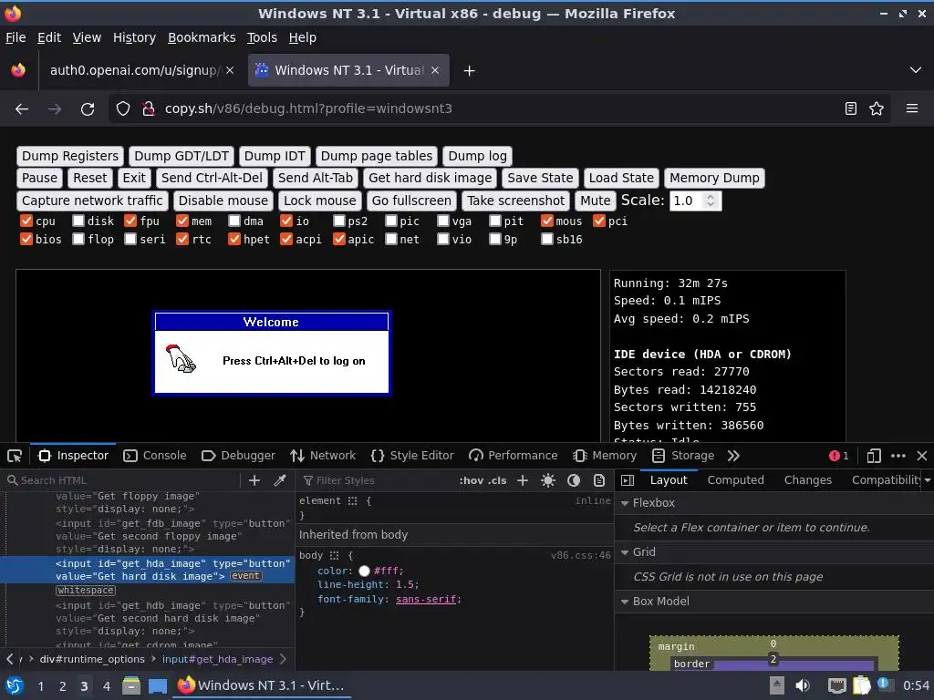The image size is (934, 700).
Task: Toggle print media simulation icon
Action: (x=599, y=480)
